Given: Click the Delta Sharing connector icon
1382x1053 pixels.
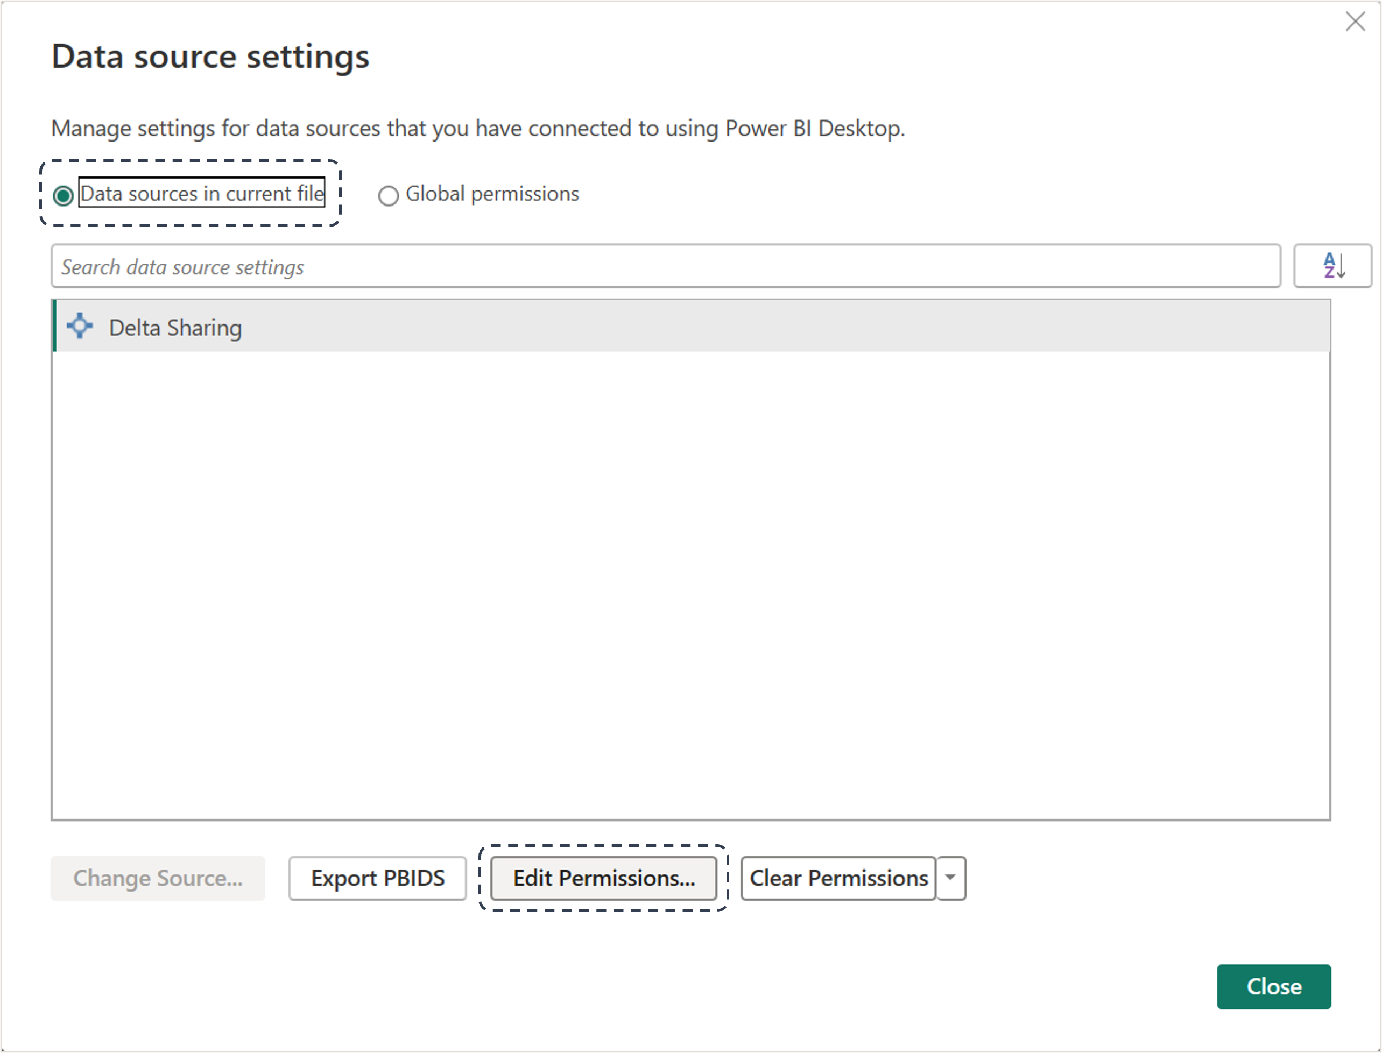Looking at the screenshot, I should [x=79, y=326].
